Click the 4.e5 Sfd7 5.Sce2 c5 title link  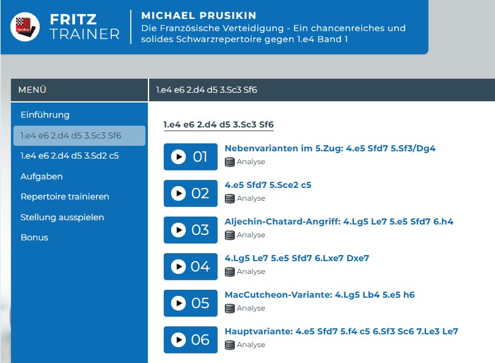pos(268,185)
